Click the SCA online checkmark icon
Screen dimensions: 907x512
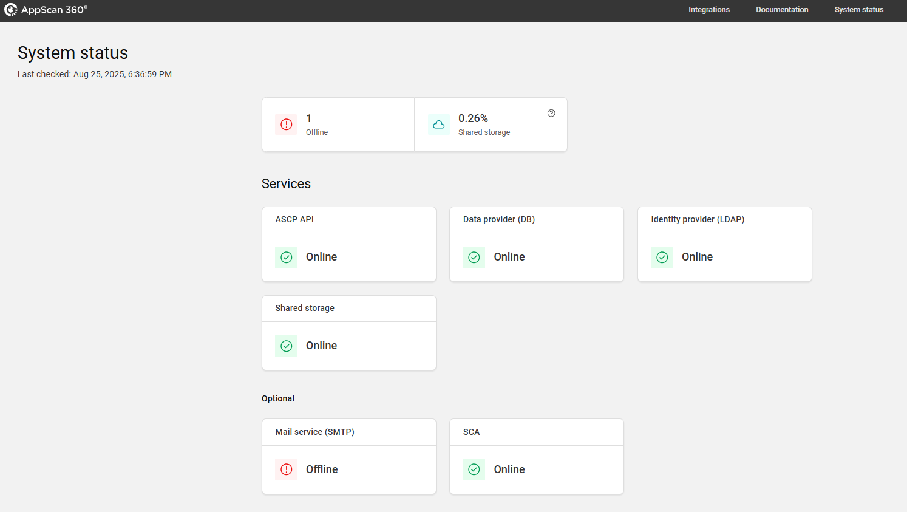[x=474, y=469]
